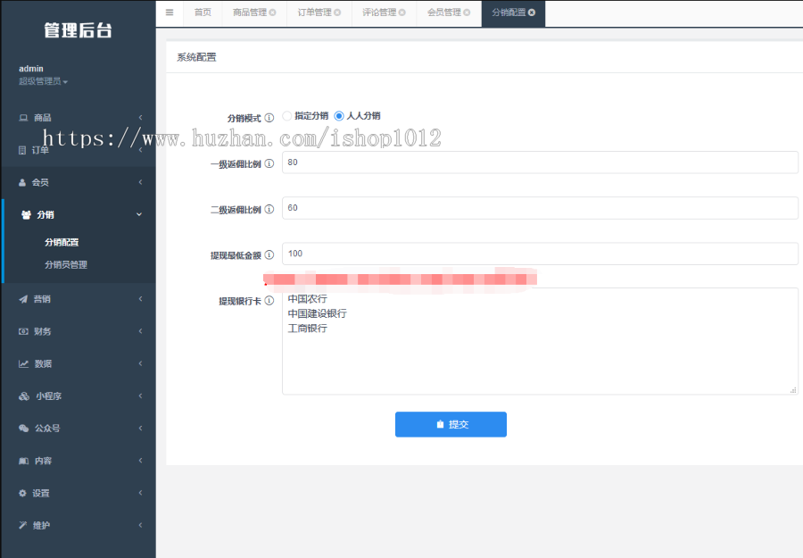Select the 公众号 sidebar icon
This screenshot has height=558, width=803.
tap(21, 428)
